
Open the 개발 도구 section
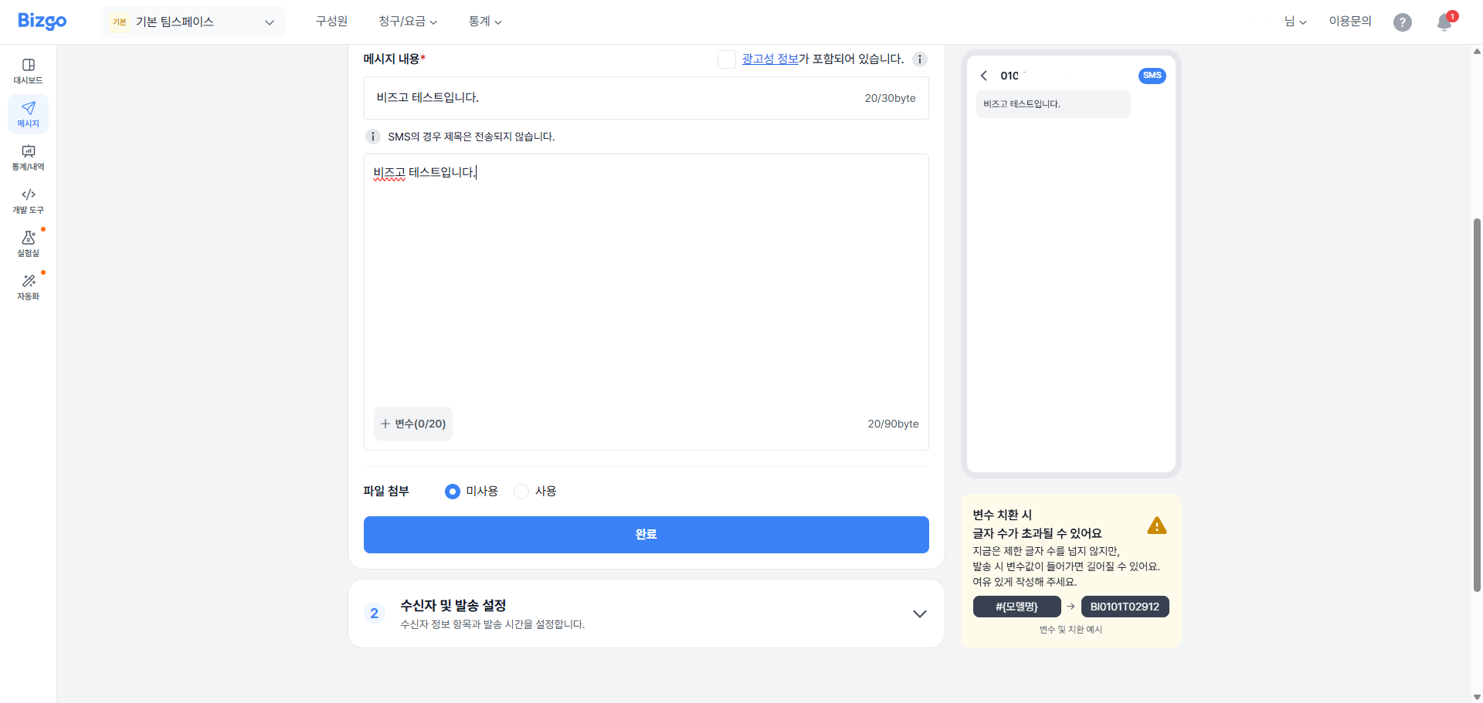pos(28,201)
